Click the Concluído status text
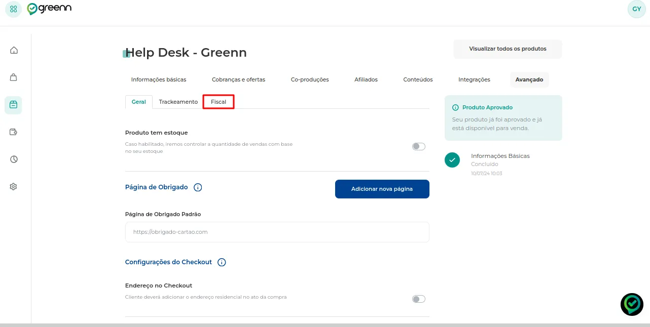The height and width of the screenshot is (327, 650). (485, 164)
